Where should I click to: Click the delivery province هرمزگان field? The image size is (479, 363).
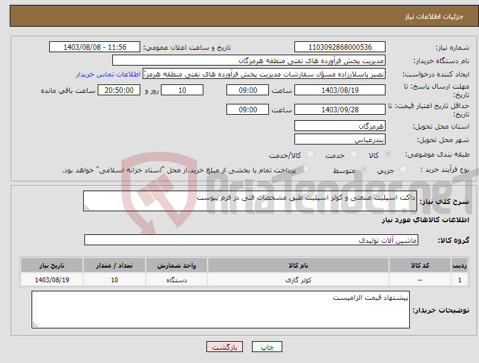[340, 126]
